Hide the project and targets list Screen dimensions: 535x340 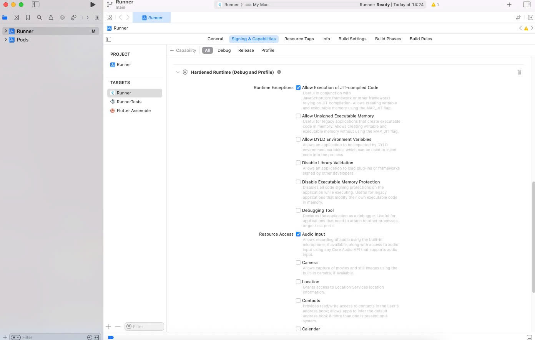click(109, 39)
